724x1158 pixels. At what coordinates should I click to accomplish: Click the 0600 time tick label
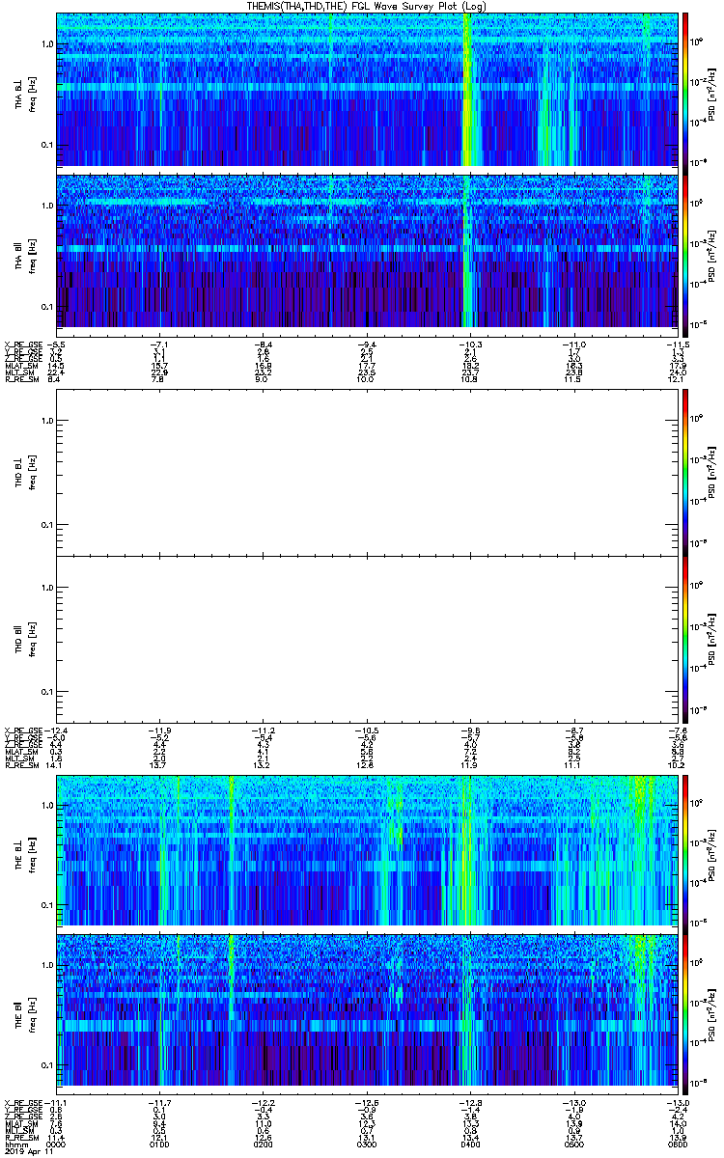[679, 1145]
